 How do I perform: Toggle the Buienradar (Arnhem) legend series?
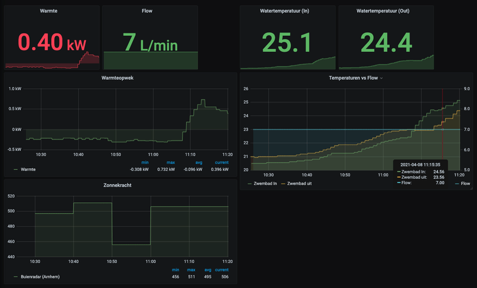40,277
